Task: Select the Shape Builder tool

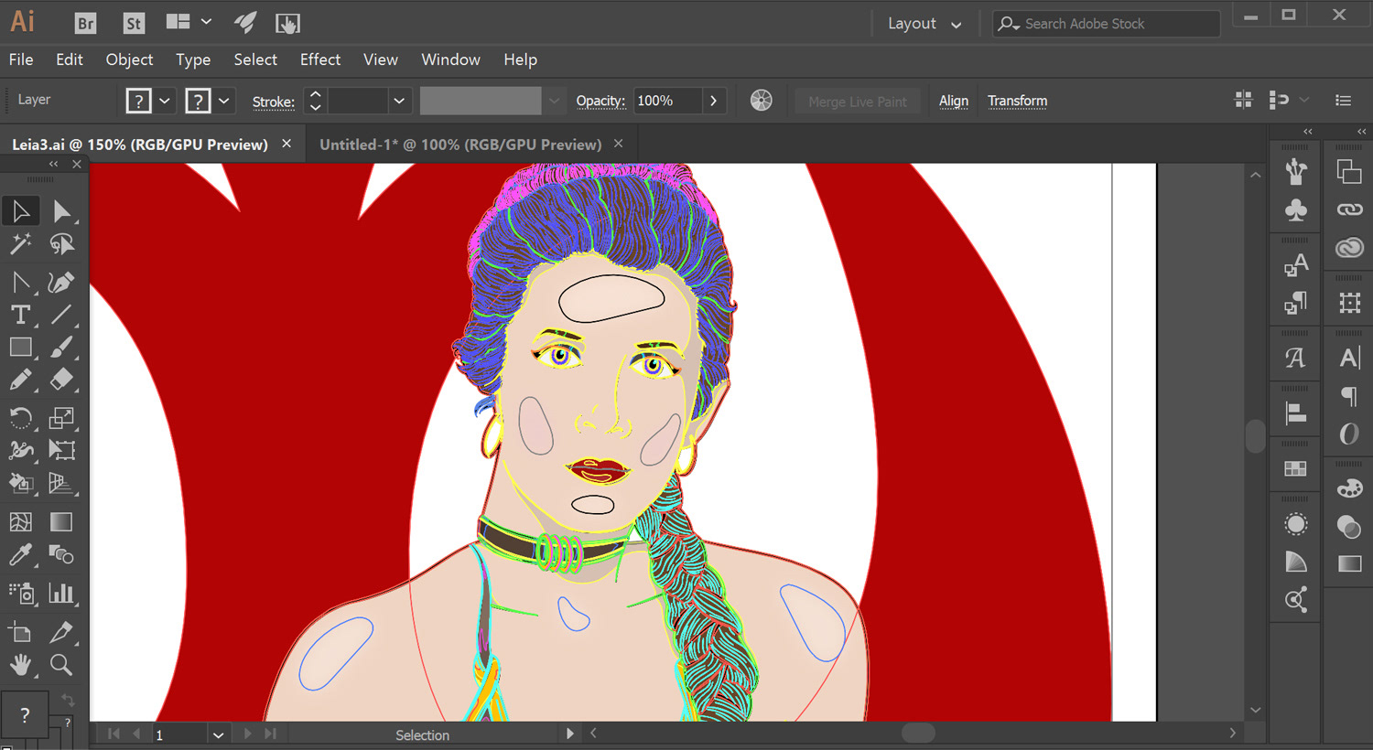Action: click(x=21, y=483)
